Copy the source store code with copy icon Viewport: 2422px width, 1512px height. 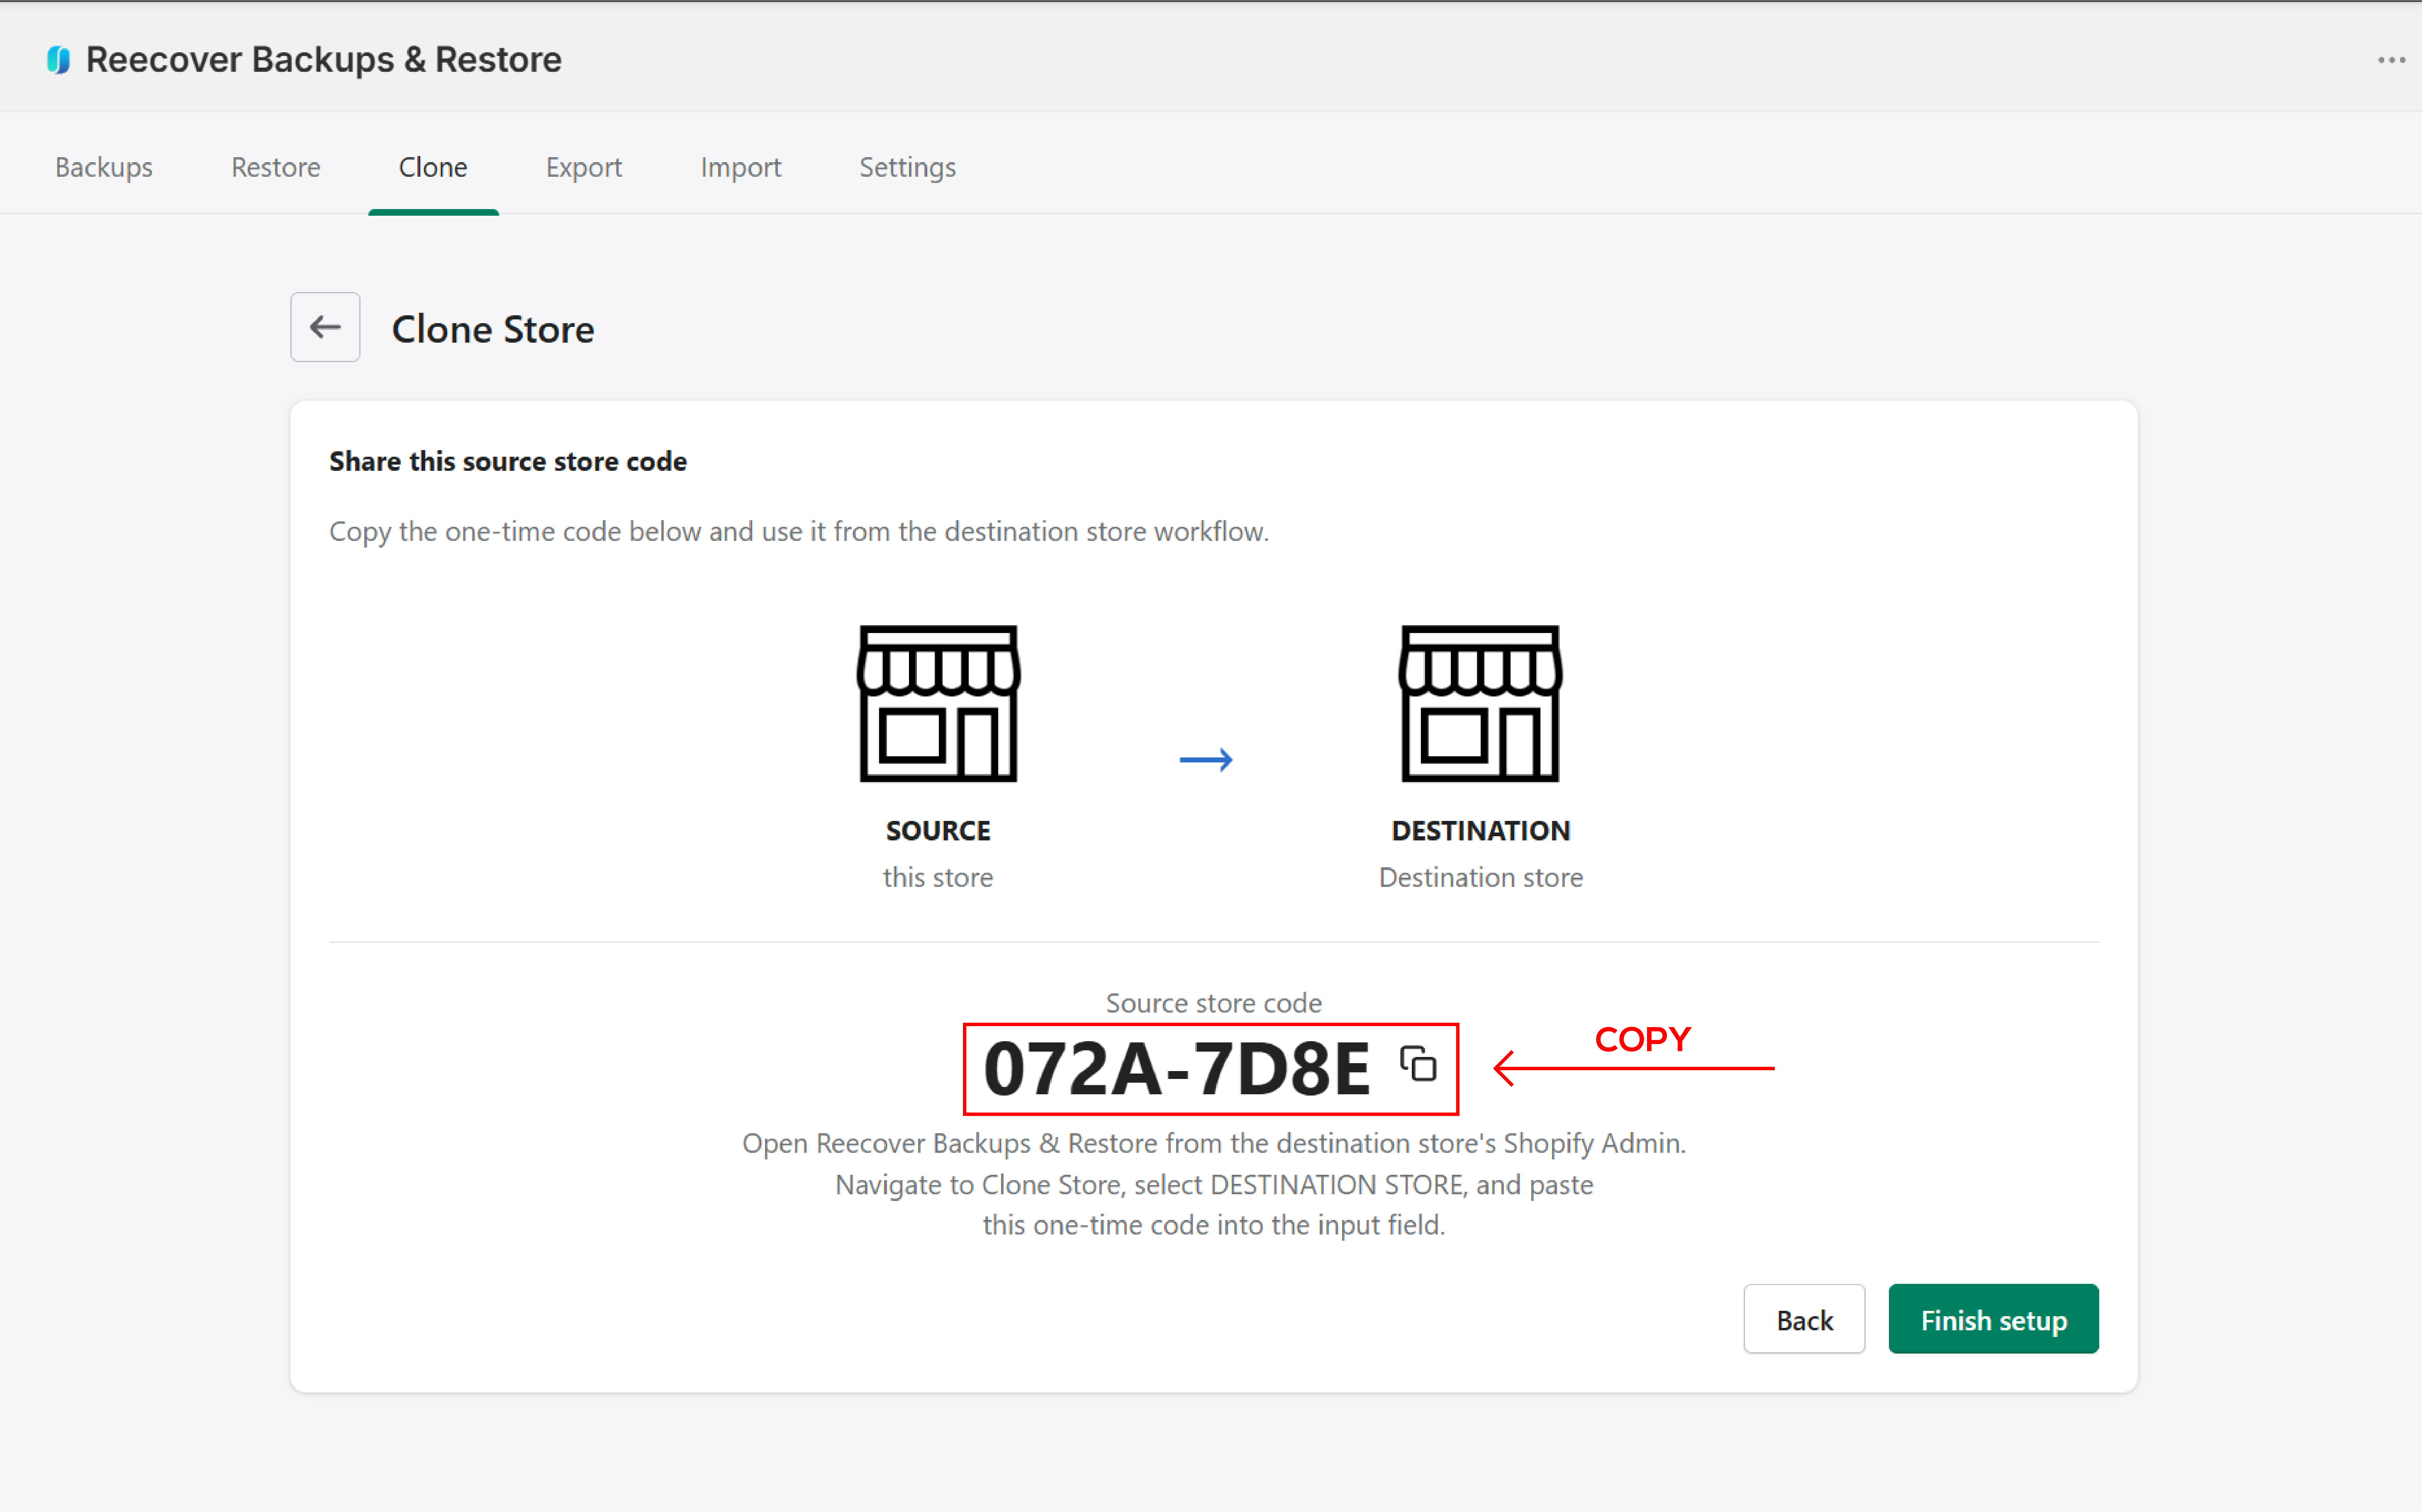click(1418, 1064)
